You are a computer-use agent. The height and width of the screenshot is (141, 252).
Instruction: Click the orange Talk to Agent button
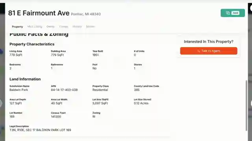(209, 51)
